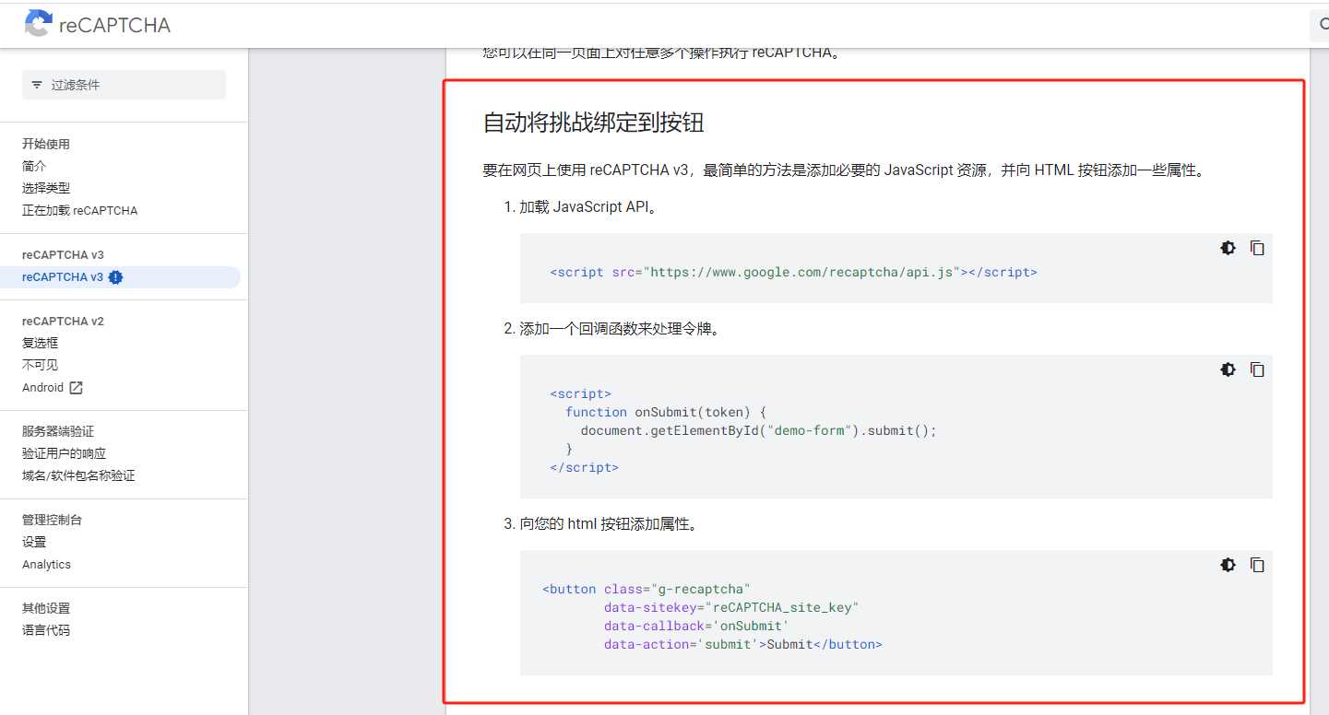
Task: Copy the onSubmit function code sample
Action: coord(1257,369)
